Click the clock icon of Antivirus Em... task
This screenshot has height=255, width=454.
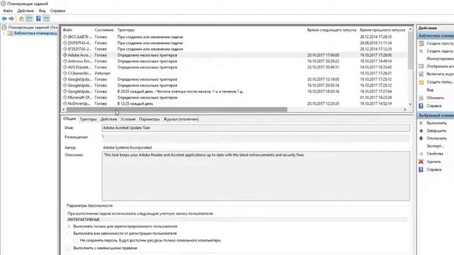[65, 62]
